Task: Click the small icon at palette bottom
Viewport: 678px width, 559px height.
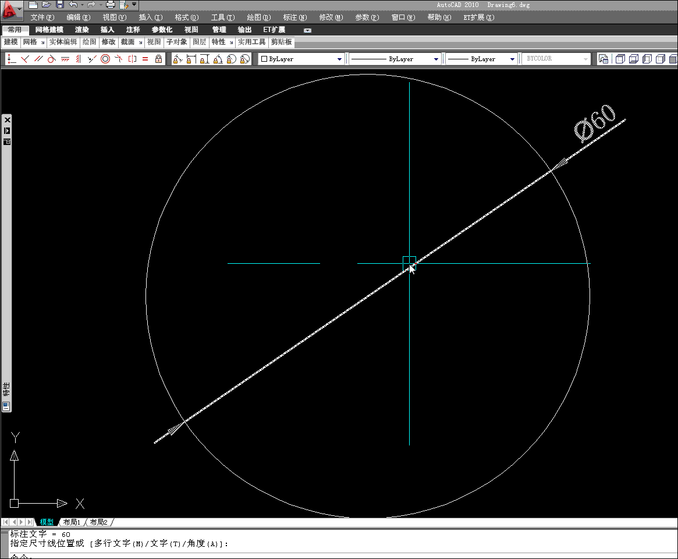Action: coord(6,406)
